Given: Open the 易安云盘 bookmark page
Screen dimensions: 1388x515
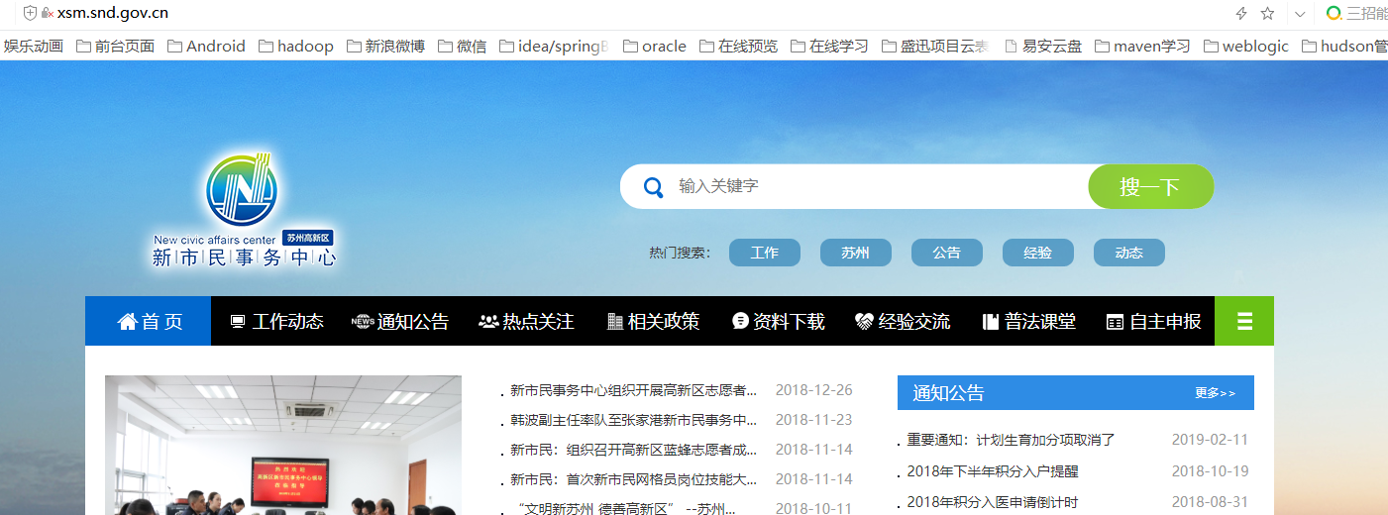Looking at the screenshot, I should 1043,46.
